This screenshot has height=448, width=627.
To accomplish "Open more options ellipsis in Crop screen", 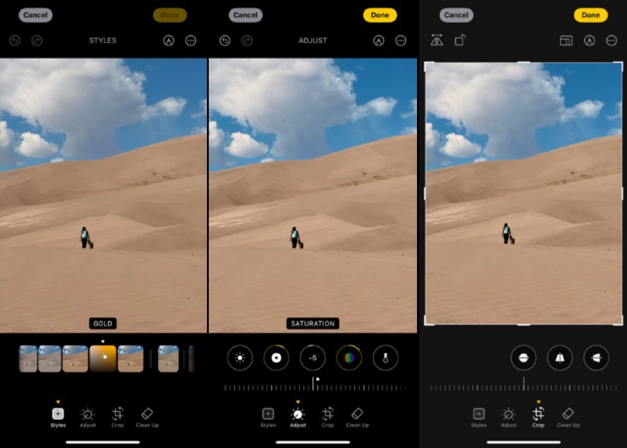I will [x=612, y=40].
